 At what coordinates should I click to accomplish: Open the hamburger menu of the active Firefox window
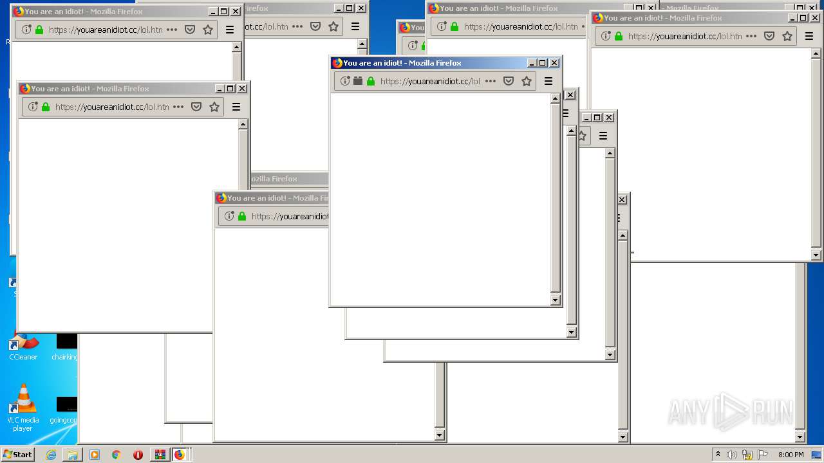548,81
